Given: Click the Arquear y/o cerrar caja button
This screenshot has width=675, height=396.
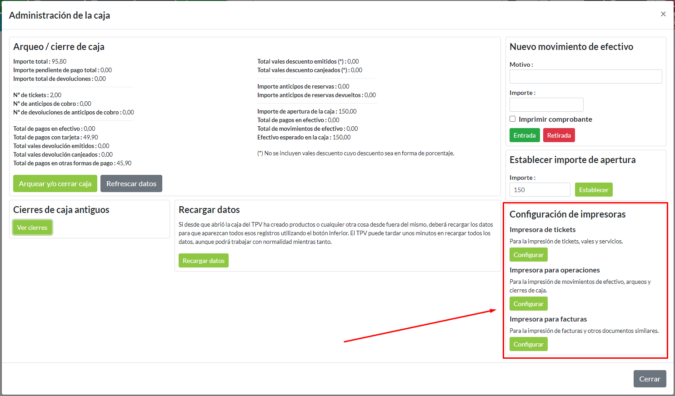Looking at the screenshot, I should 55,183.
